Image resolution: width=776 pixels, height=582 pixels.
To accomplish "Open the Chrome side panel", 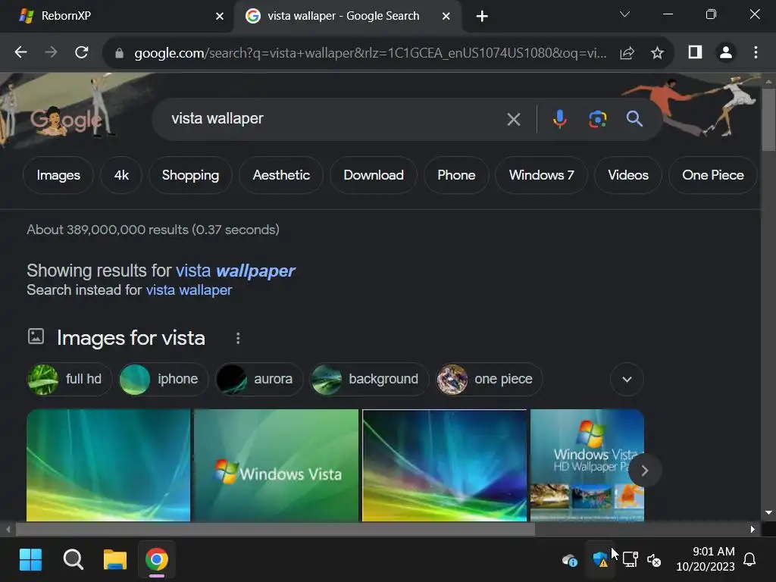I will click(696, 52).
